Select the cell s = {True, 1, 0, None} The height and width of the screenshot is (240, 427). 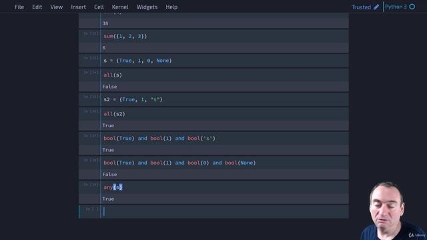[x=225, y=61]
